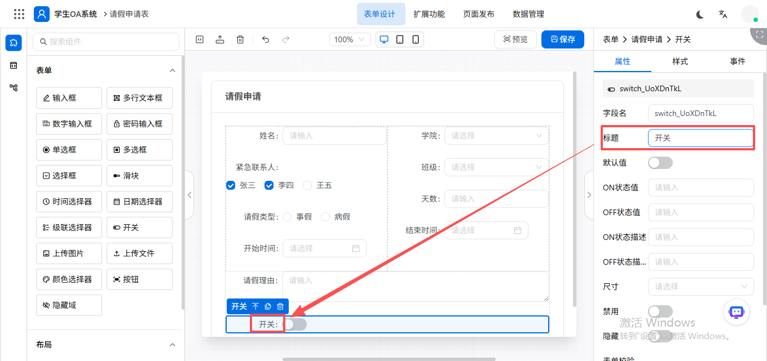
Task: Switch to the 扩展功能 tab
Action: point(429,14)
